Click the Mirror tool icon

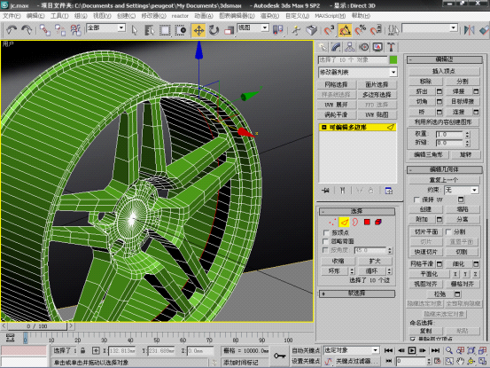click(x=469, y=30)
